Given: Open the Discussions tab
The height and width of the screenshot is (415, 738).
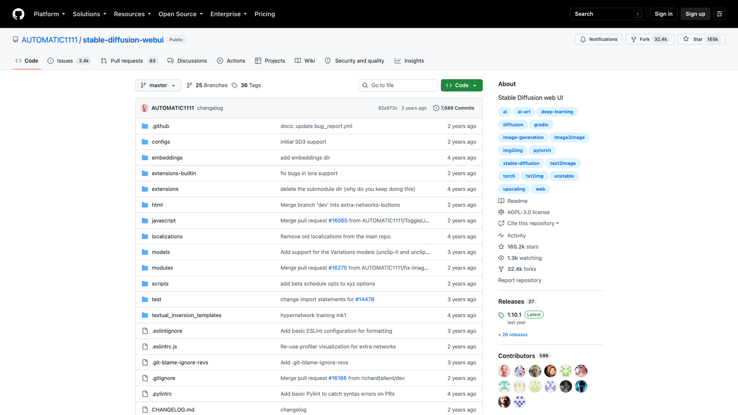Looking at the screenshot, I should pos(187,61).
